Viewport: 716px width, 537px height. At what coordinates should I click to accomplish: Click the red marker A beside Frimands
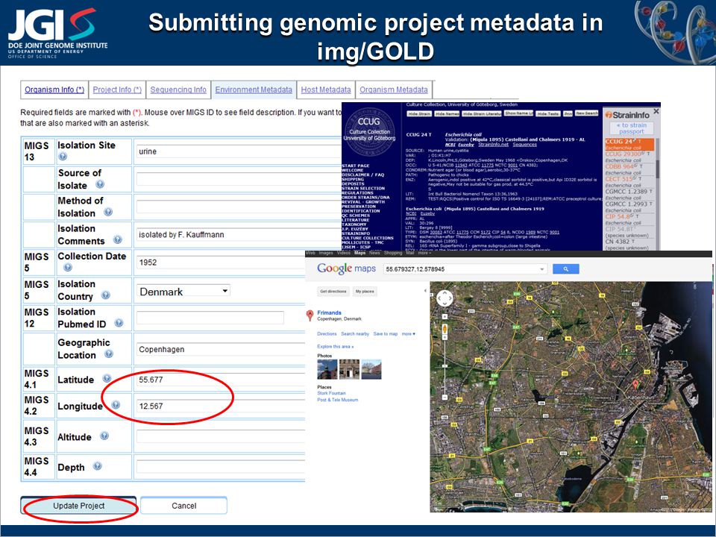click(x=310, y=315)
